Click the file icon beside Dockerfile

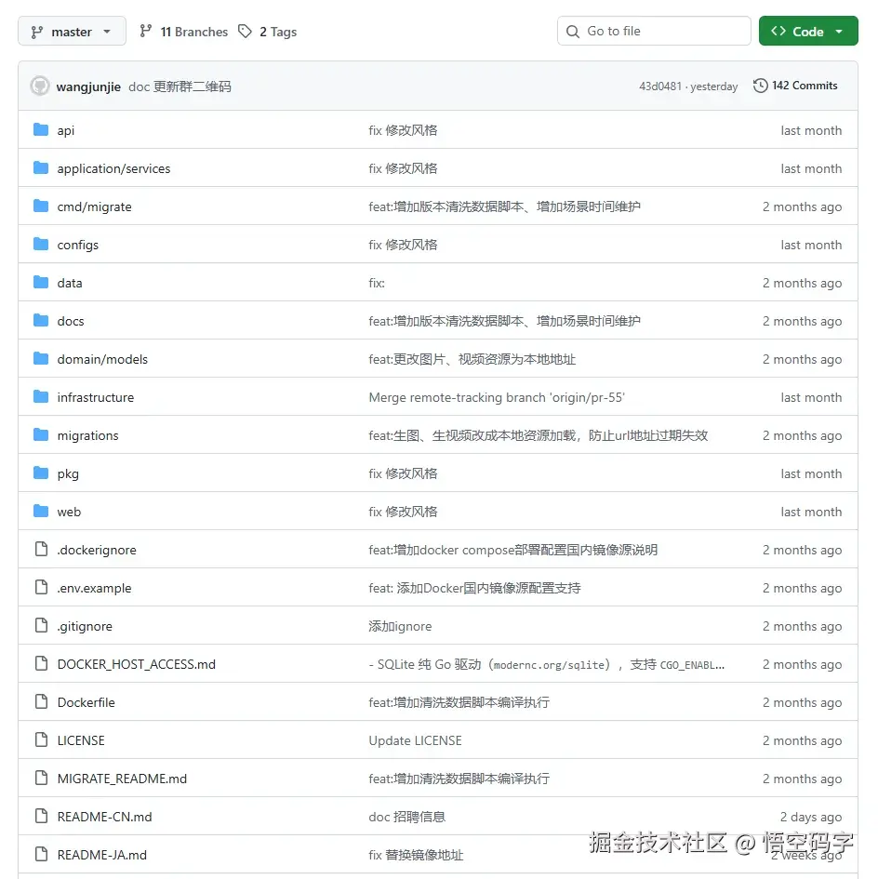tap(41, 702)
